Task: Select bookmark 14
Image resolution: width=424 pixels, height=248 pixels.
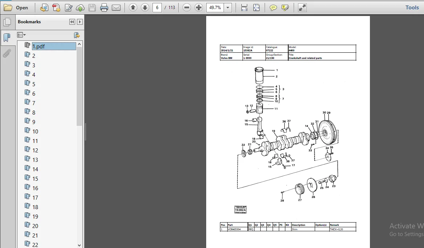Action: pyautogui.click(x=35, y=169)
